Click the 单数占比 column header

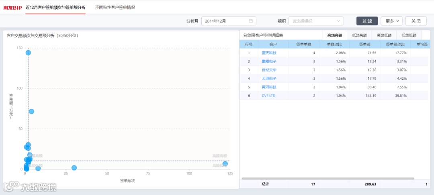pos(334,44)
